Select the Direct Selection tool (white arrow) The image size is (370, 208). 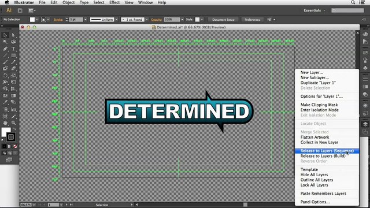[13, 35]
